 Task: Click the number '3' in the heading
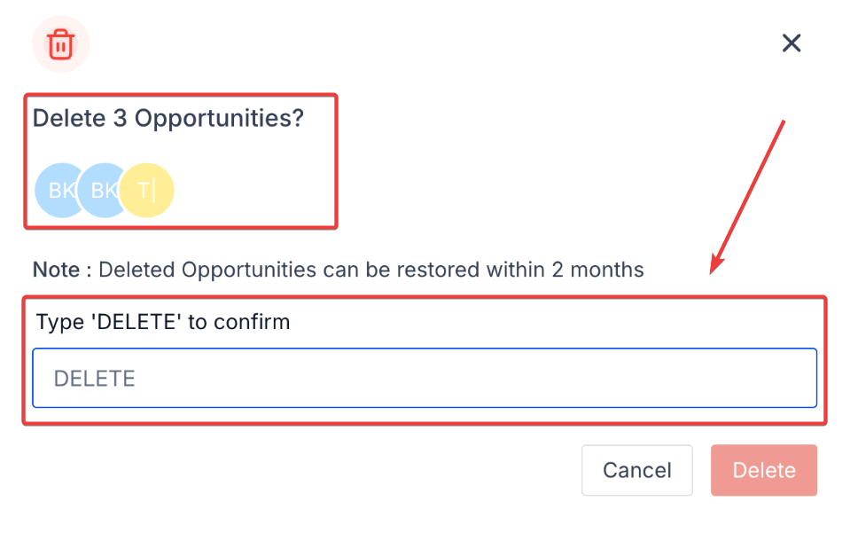click(x=121, y=118)
